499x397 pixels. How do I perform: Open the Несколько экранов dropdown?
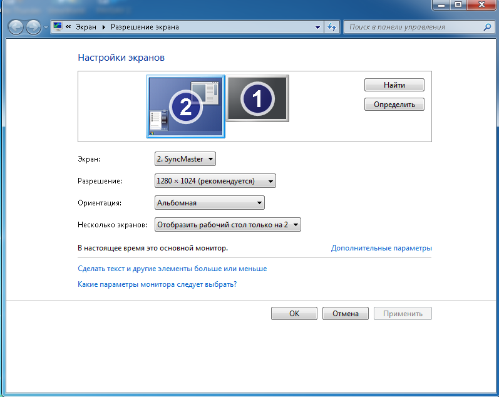click(228, 225)
